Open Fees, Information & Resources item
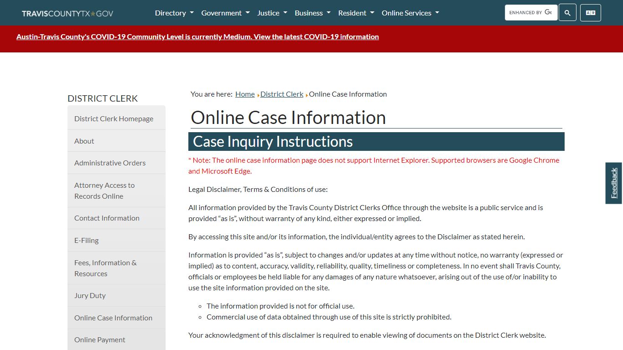 pos(116,268)
